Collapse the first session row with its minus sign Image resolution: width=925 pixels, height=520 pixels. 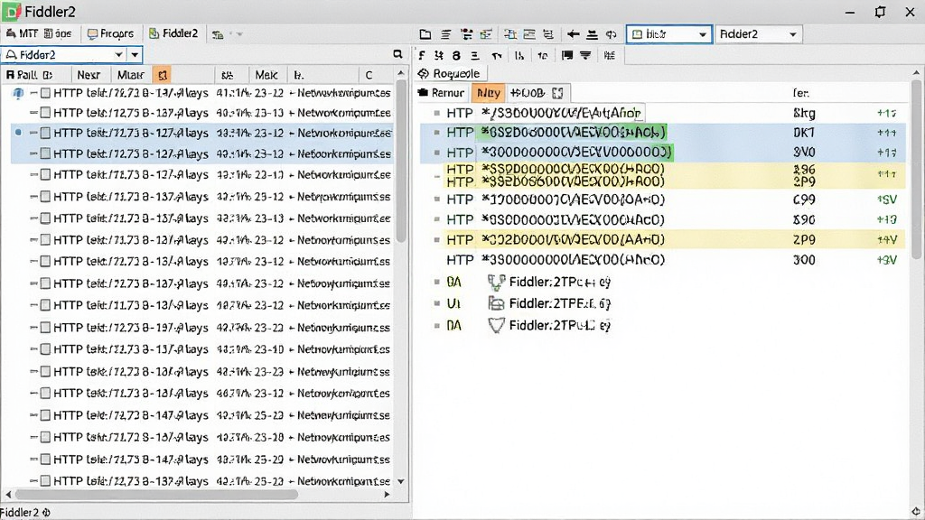click(33, 93)
